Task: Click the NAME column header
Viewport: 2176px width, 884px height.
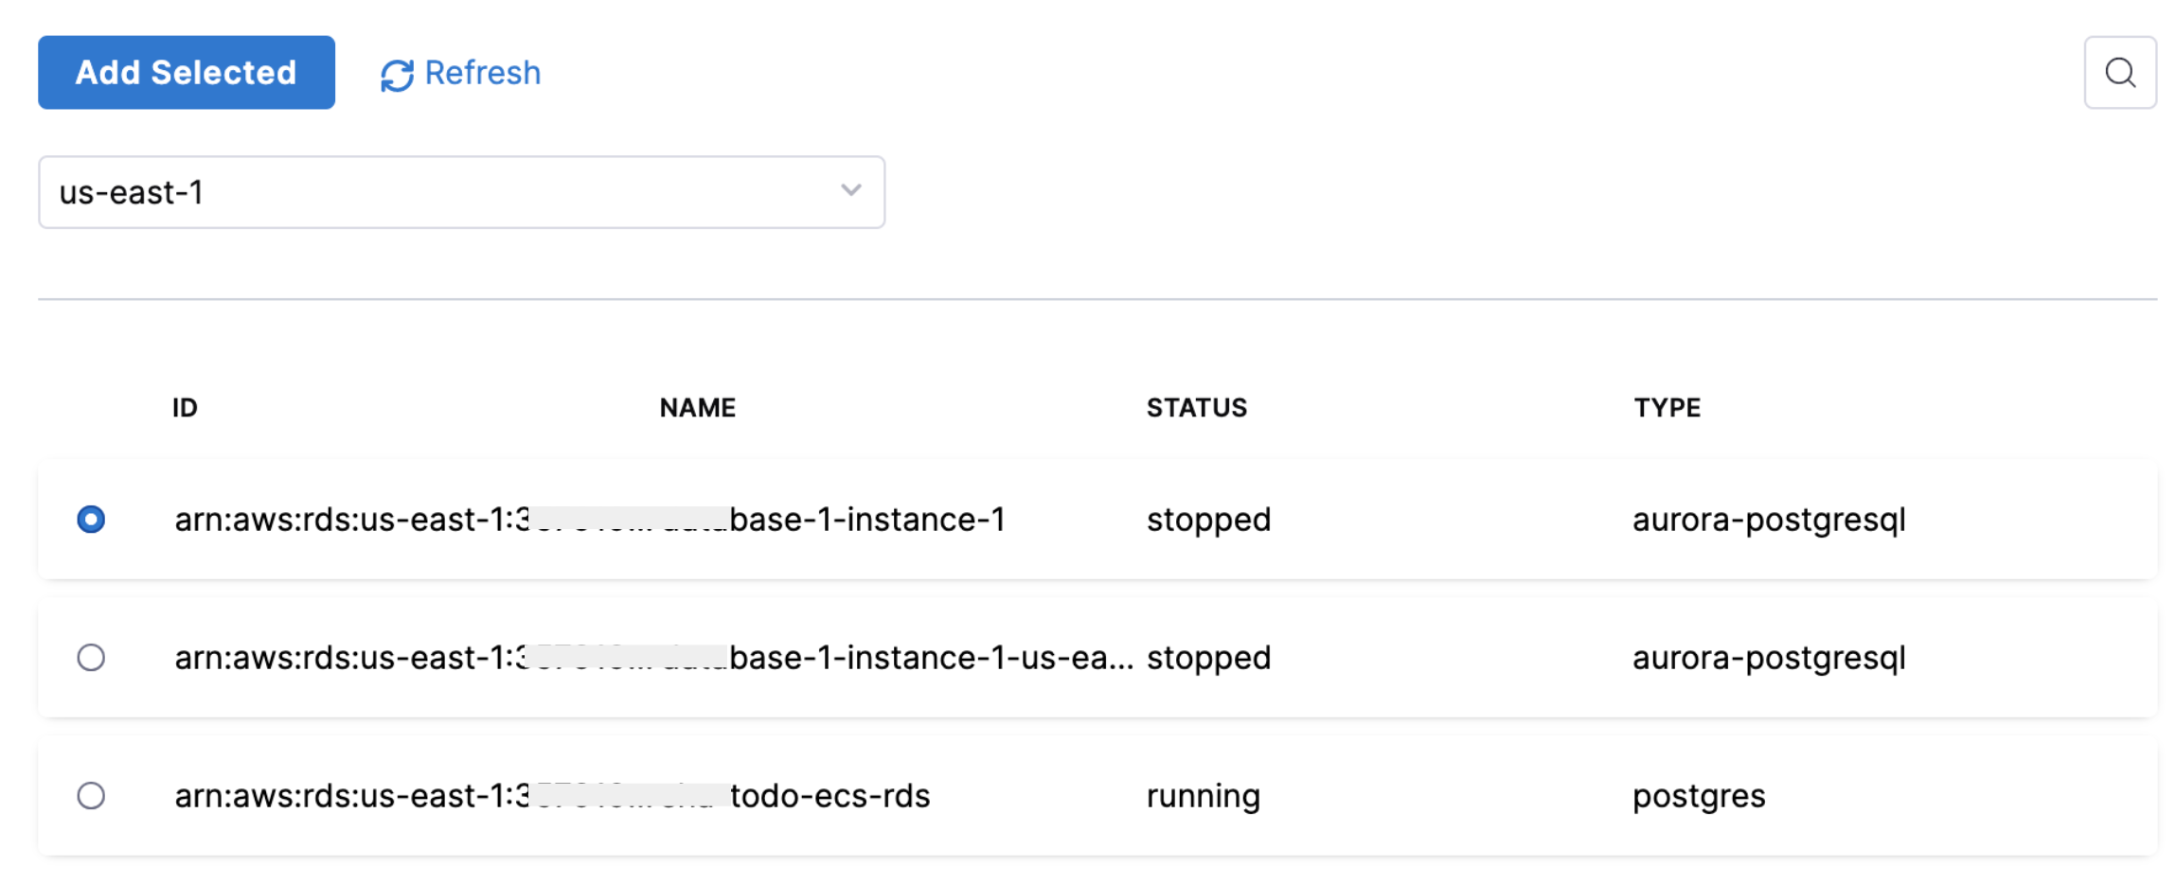Action: [x=697, y=408]
